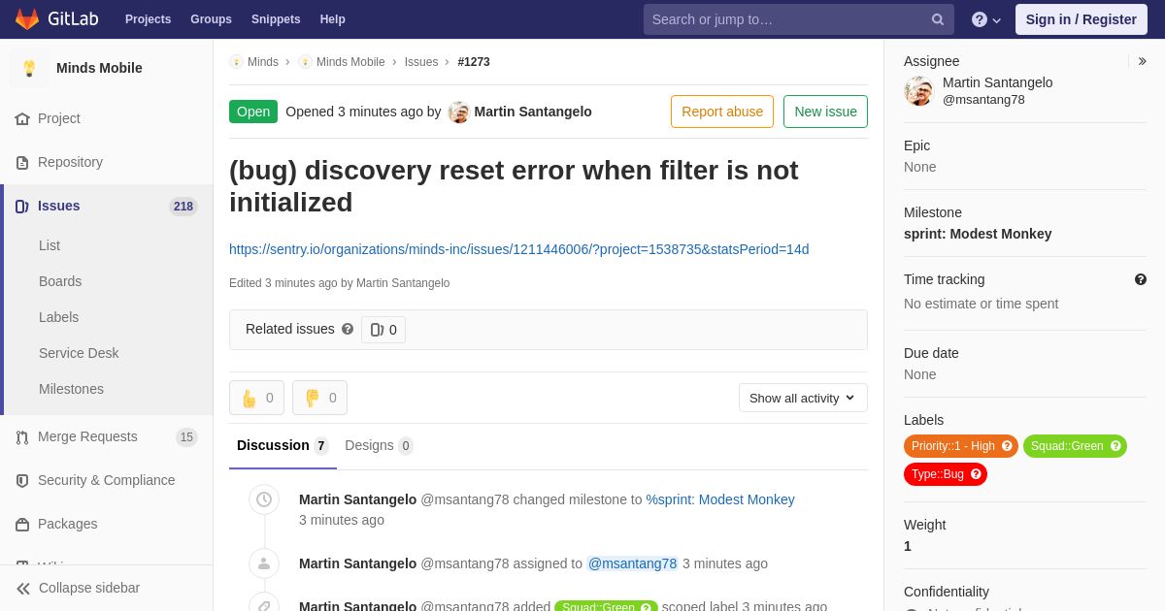This screenshot has height=611, width=1165.
Task: Give a thumbs down reaction
Action: click(x=319, y=398)
